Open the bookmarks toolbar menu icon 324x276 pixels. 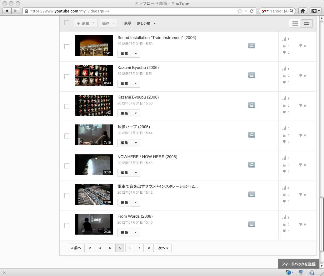[316, 11]
